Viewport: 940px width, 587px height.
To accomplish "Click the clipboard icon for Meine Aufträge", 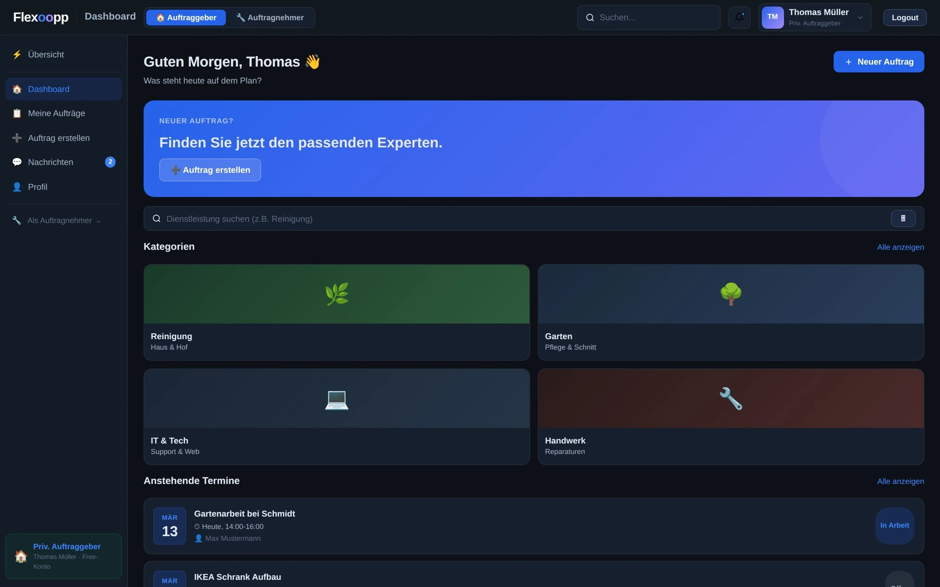I will pos(17,113).
